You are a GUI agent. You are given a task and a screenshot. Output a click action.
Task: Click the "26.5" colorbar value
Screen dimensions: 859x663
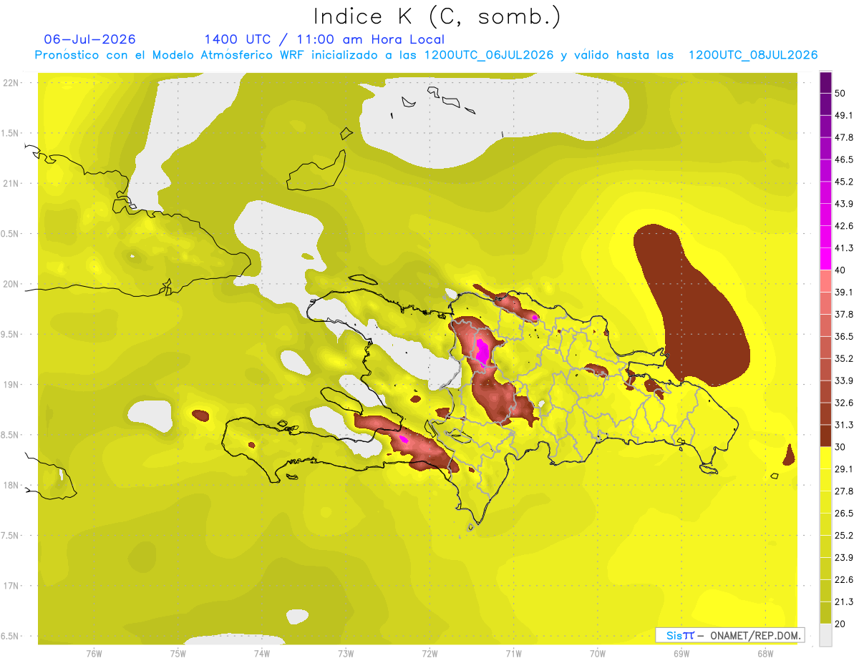[x=844, y=513]
